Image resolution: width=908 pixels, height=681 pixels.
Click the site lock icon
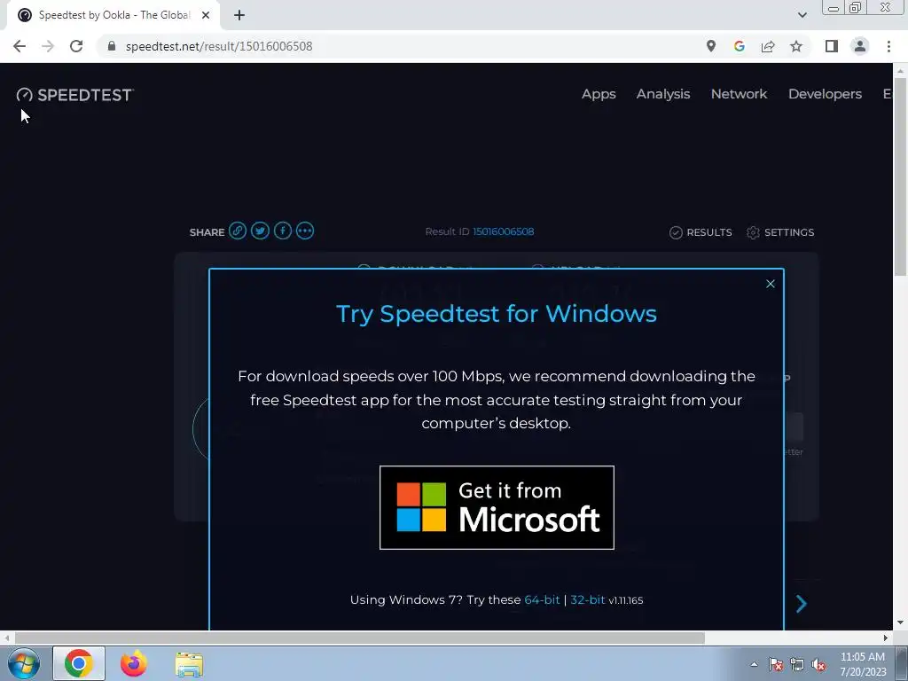point(112,46)
